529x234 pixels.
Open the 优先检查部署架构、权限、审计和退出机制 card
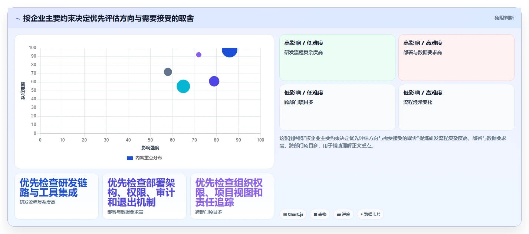click(x=144, y=196)
